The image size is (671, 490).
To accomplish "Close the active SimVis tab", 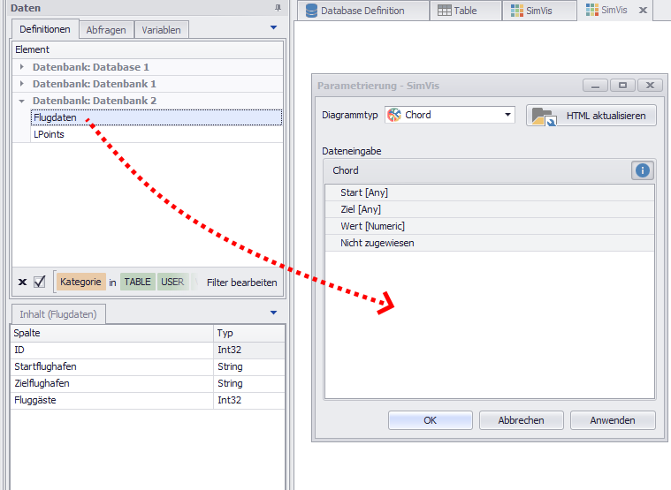I will (x=643, y=11).
